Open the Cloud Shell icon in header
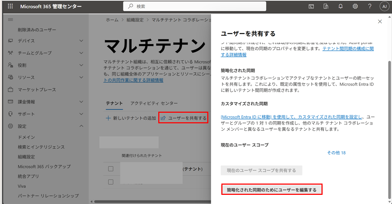The height and width of the screenshot is (204, 392). [x=311, y=6]
